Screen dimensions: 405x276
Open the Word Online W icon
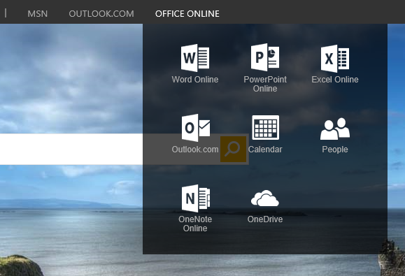(x=195, y=58)
